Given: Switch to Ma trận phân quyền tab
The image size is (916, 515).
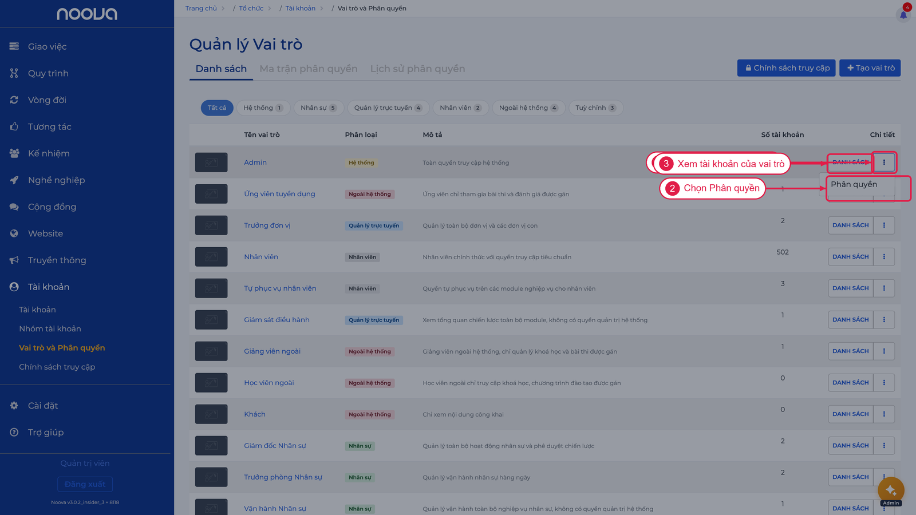Looking at the screenshot, I should pos(309,69).
